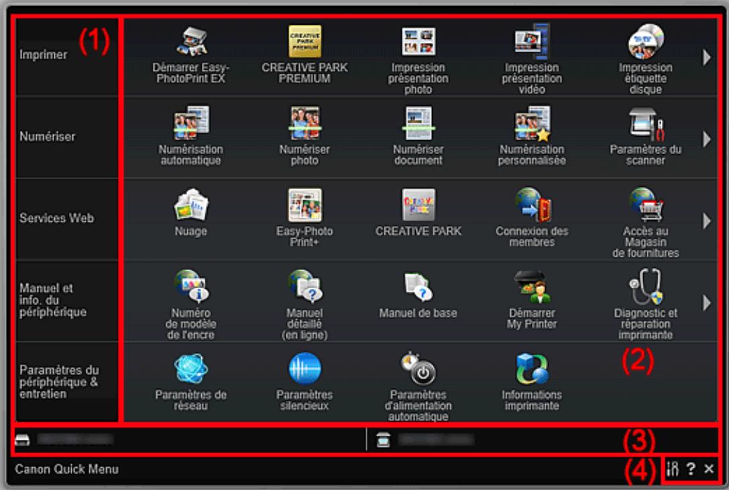729x490 pixels.
Task: Open Paramètres du scanner
Action: pos(645,136)
